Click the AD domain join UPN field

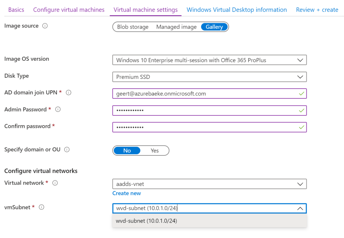(205, 94)
